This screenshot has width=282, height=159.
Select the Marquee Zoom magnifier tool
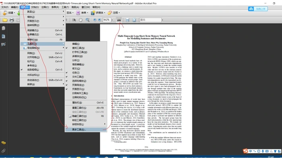[x=87, y=20]
